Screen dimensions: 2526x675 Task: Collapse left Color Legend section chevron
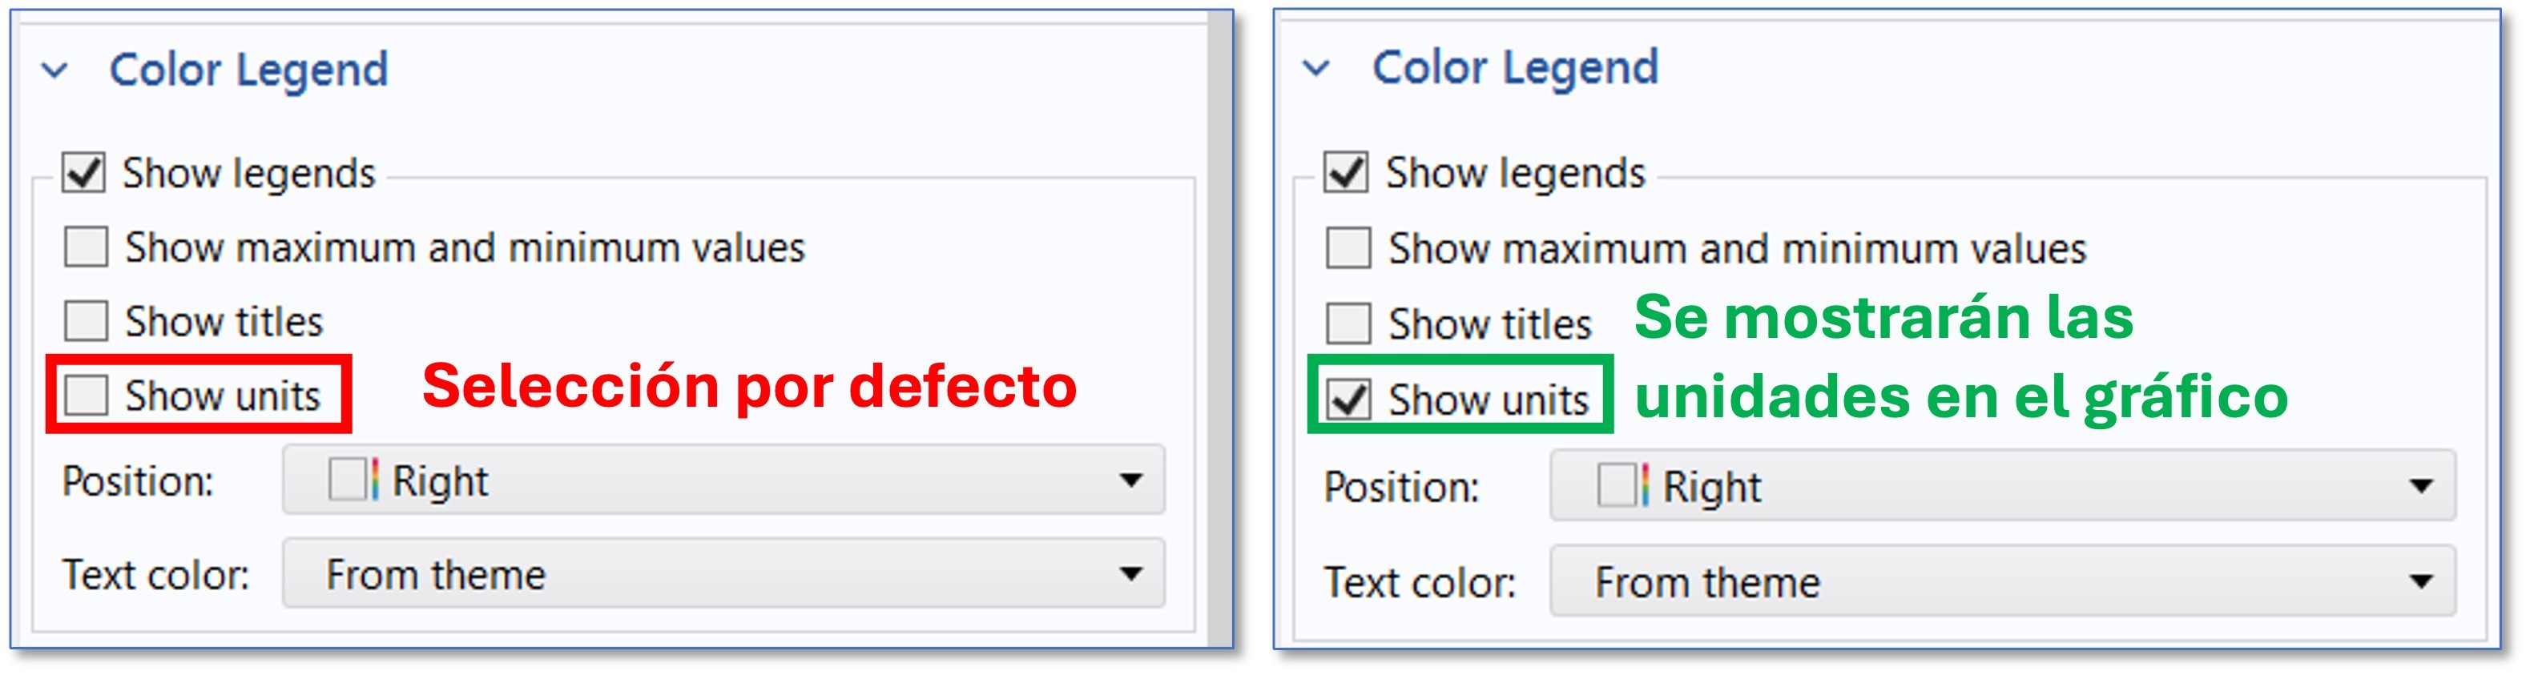click(x=55, y=70)
